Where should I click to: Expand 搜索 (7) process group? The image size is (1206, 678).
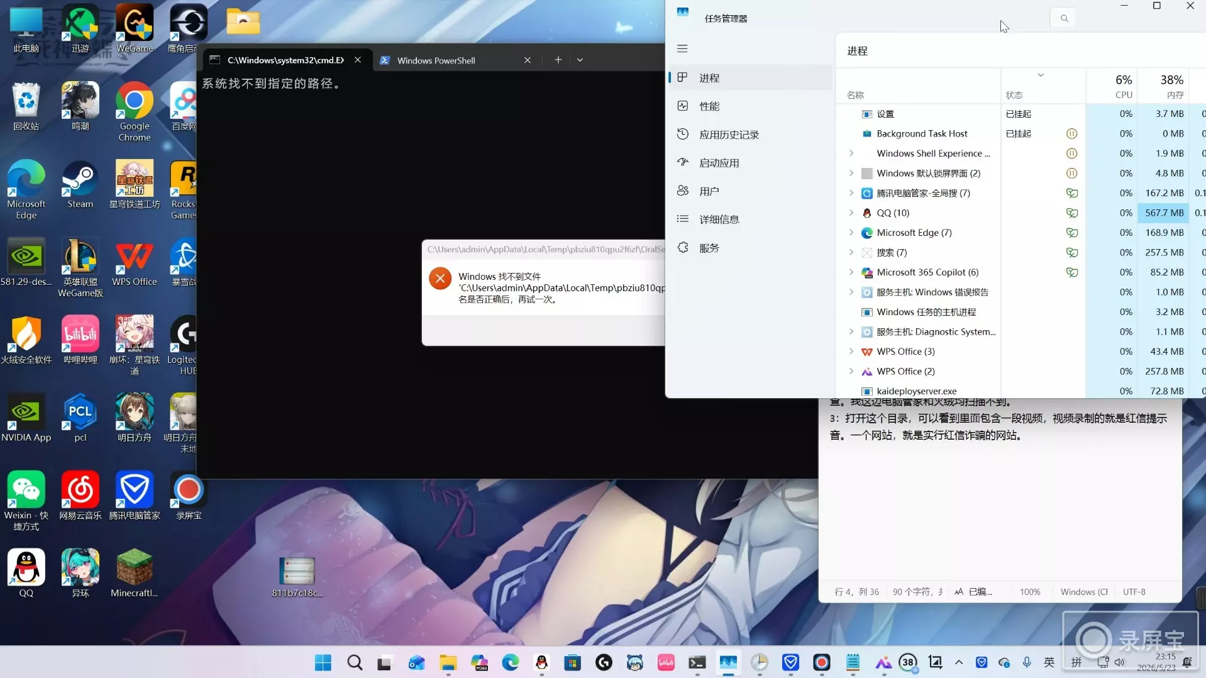(x=851, y=252)
